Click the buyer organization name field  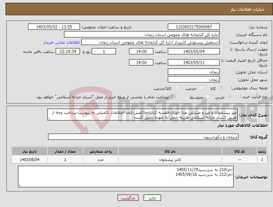[x=142, y=35]
